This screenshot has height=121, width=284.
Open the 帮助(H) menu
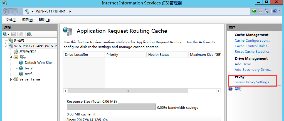(45, 20)
